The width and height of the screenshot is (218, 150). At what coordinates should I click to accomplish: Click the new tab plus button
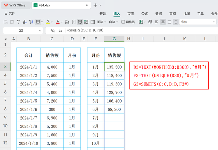point(95,5)
